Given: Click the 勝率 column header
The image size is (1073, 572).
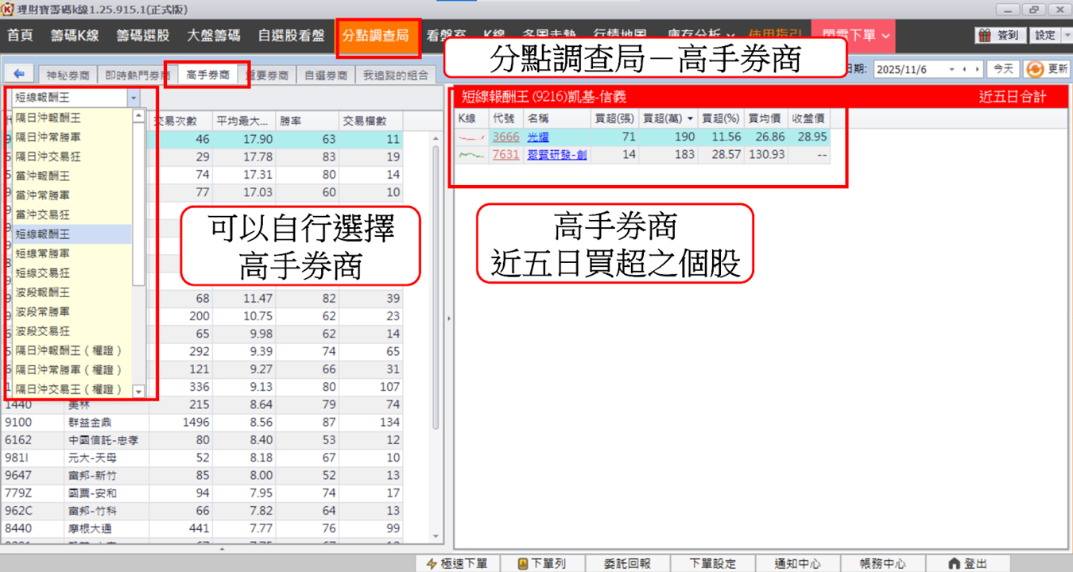Looking at the screenshot, I should click(307, 122).
